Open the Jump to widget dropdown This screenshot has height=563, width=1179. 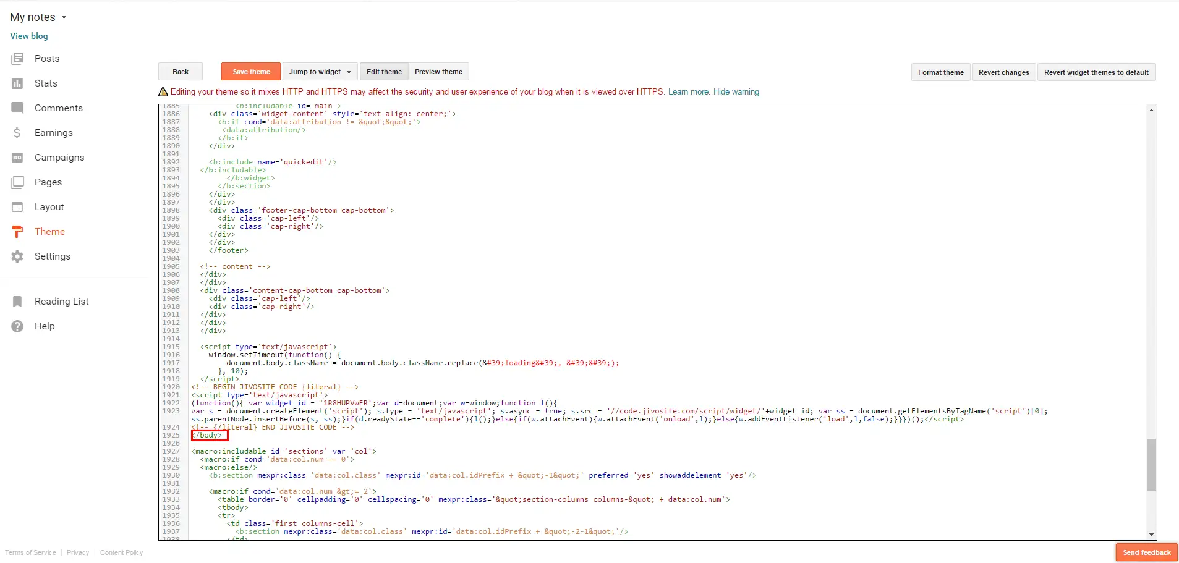pyautogui.click(x=320, y=72)
